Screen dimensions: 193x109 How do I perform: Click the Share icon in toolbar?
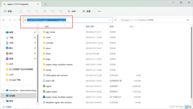pos(53,11)
